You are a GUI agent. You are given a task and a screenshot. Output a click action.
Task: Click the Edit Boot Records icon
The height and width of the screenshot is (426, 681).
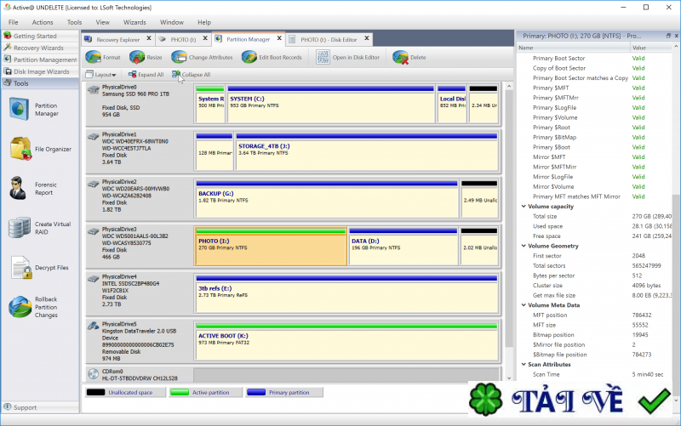pyautogui.click(x=249, y=57)
